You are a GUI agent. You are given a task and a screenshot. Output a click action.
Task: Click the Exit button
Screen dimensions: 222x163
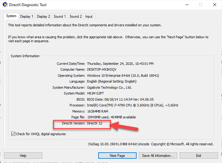199,156
